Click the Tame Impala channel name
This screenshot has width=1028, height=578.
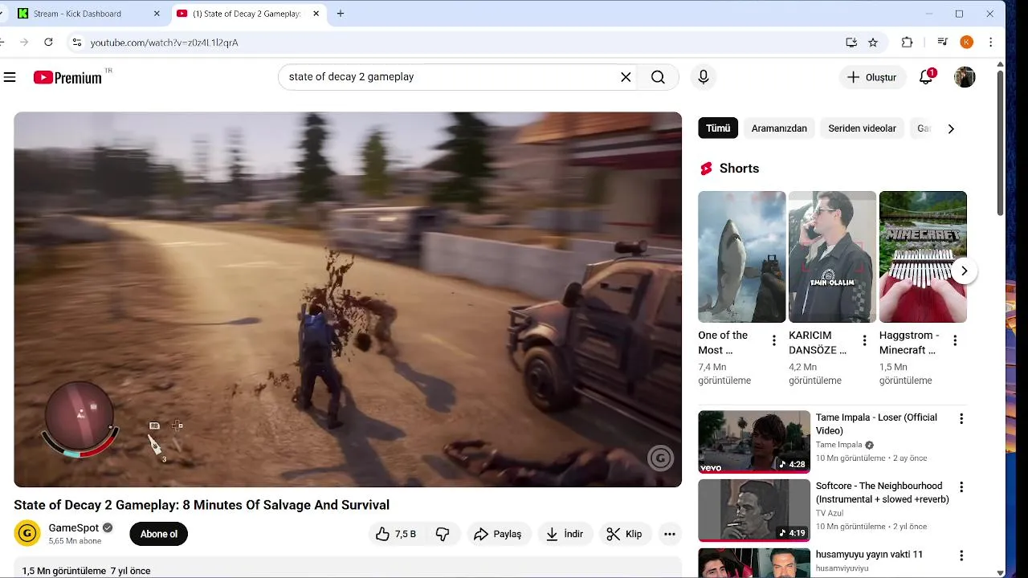point(838,445)
